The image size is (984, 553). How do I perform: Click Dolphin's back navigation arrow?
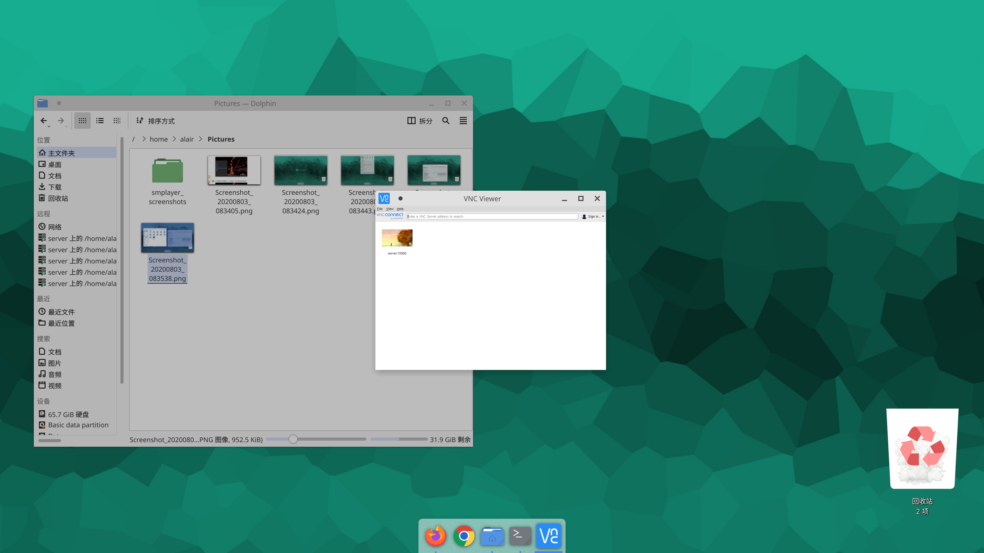click(x=44, y=121)
